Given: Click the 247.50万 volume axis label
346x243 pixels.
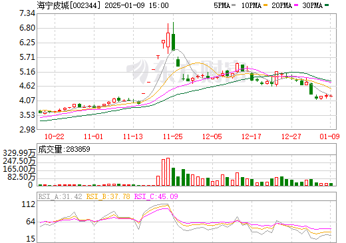Looking at the screenshot, I should [19, 161].
